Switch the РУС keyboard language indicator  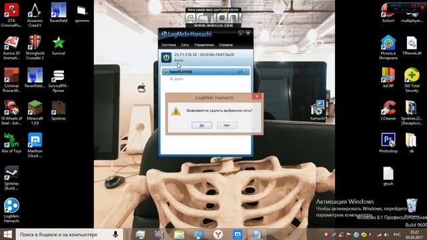397,235
